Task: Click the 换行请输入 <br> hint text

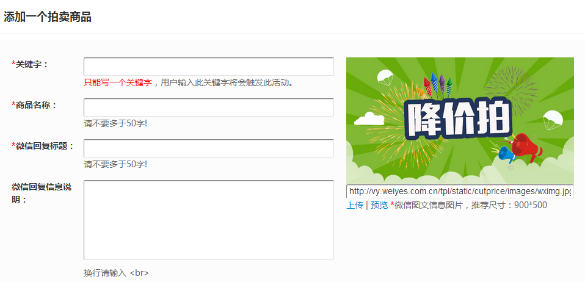Action: coord(116,273)
